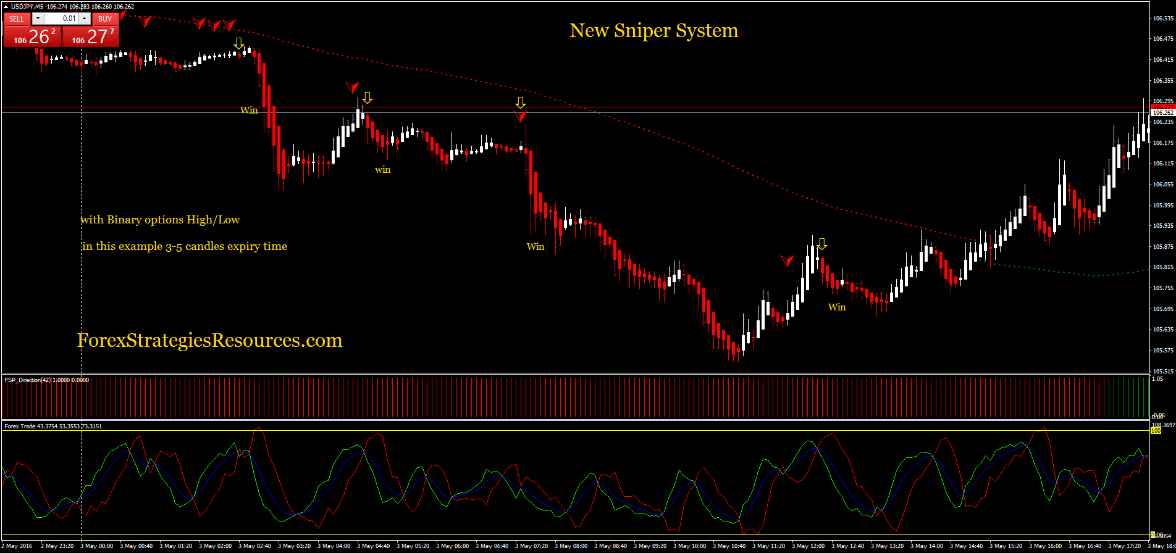Viewport: 1176px width, 553px height.
Task: Click the USDJPY,M5 chart title text
Action: pos(28,6)
